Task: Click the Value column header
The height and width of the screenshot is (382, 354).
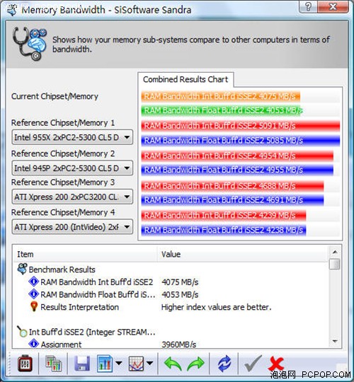Action: tap(243, 255)
